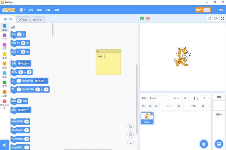Select the 控制 control category

[x=5, y=65]
